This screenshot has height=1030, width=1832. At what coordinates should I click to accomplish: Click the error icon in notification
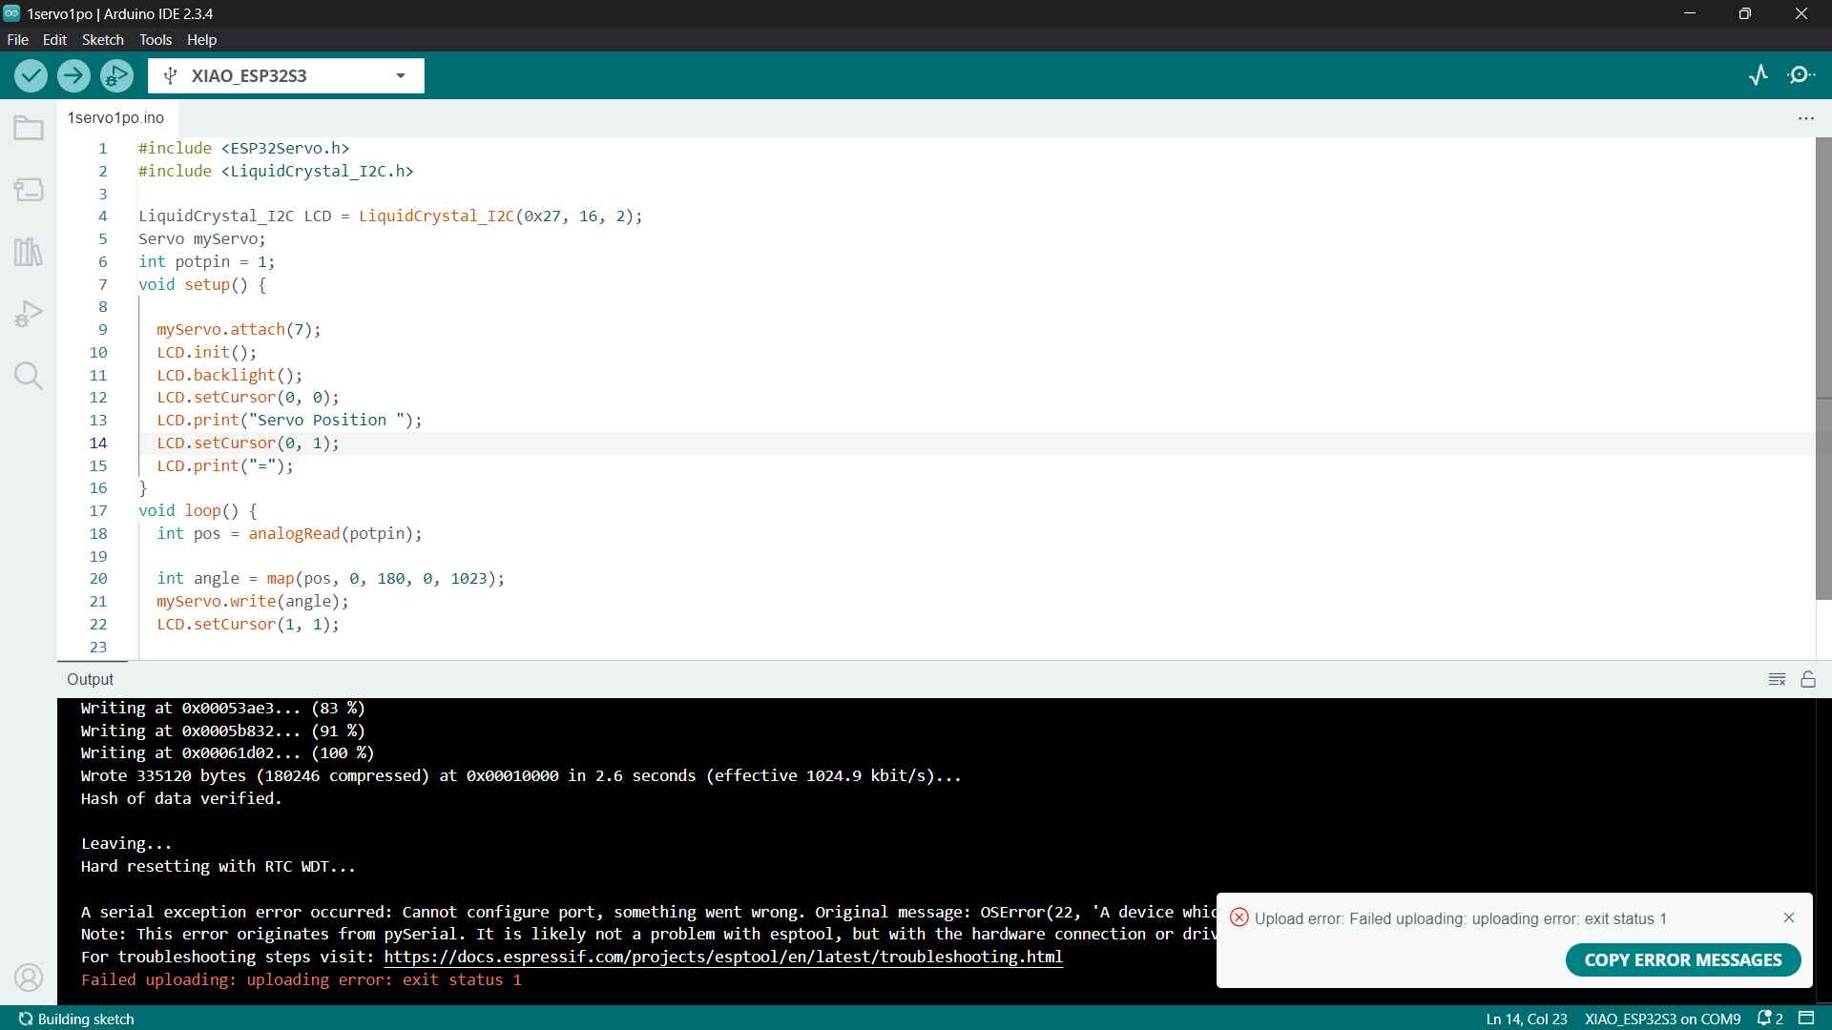(1239, 917)
